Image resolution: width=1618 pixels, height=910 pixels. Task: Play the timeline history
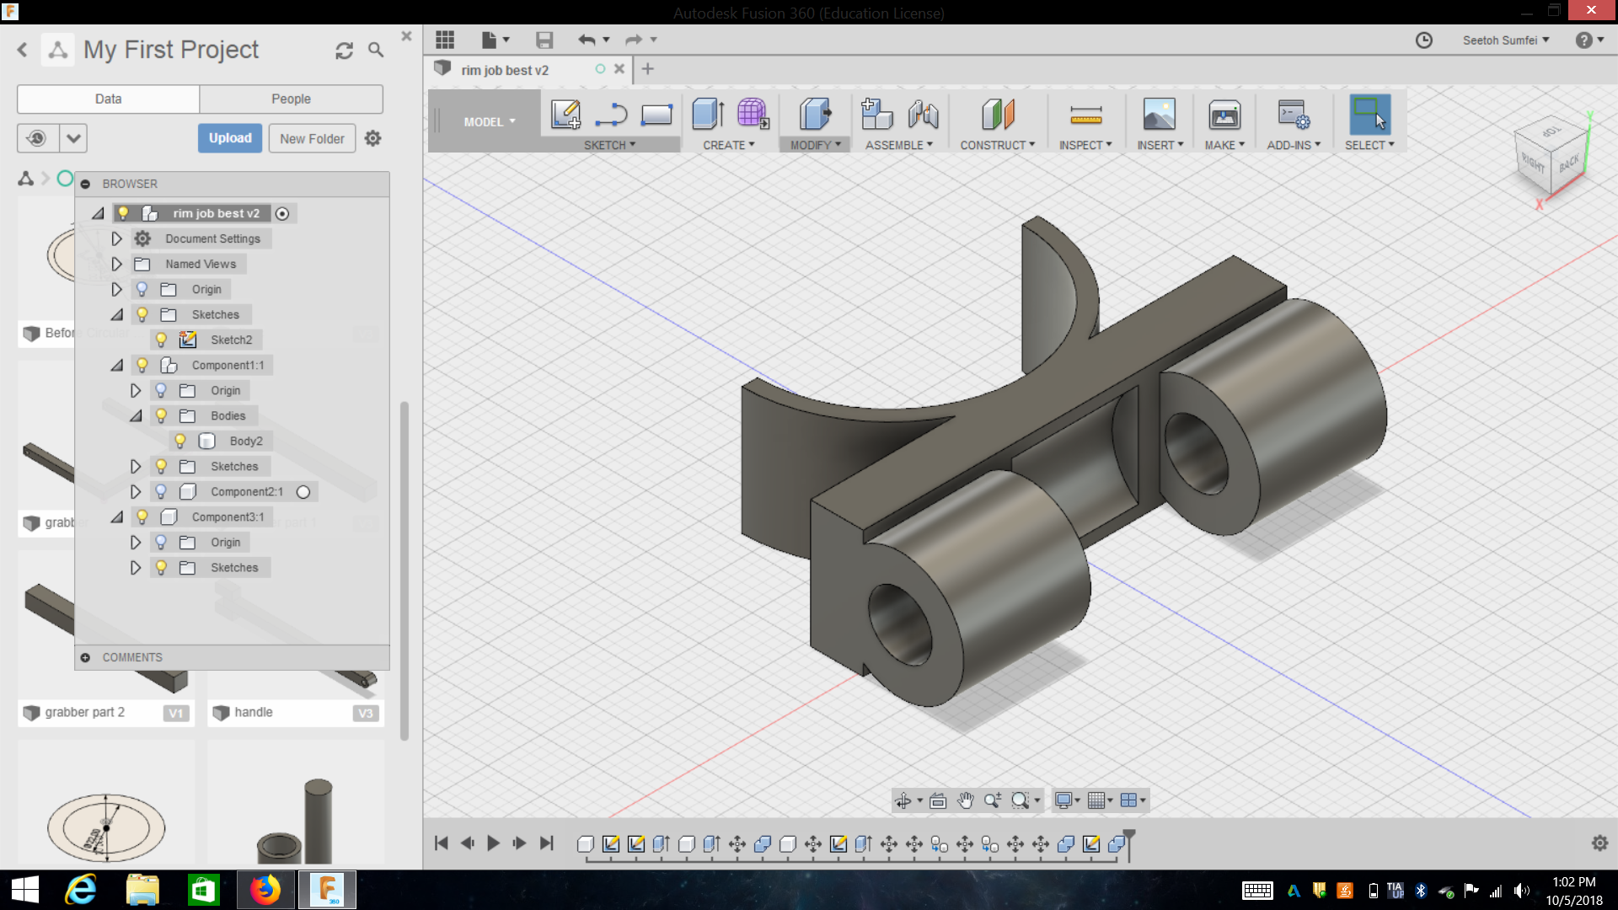tap(493, 843)
